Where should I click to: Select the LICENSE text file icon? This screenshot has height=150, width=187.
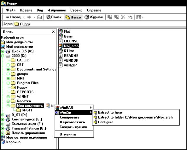point(61,41)
